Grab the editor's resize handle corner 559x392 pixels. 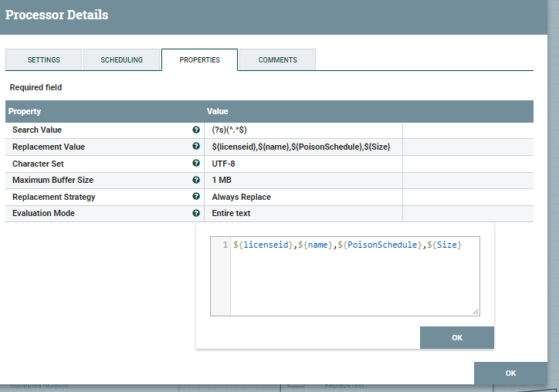point(476,311)
